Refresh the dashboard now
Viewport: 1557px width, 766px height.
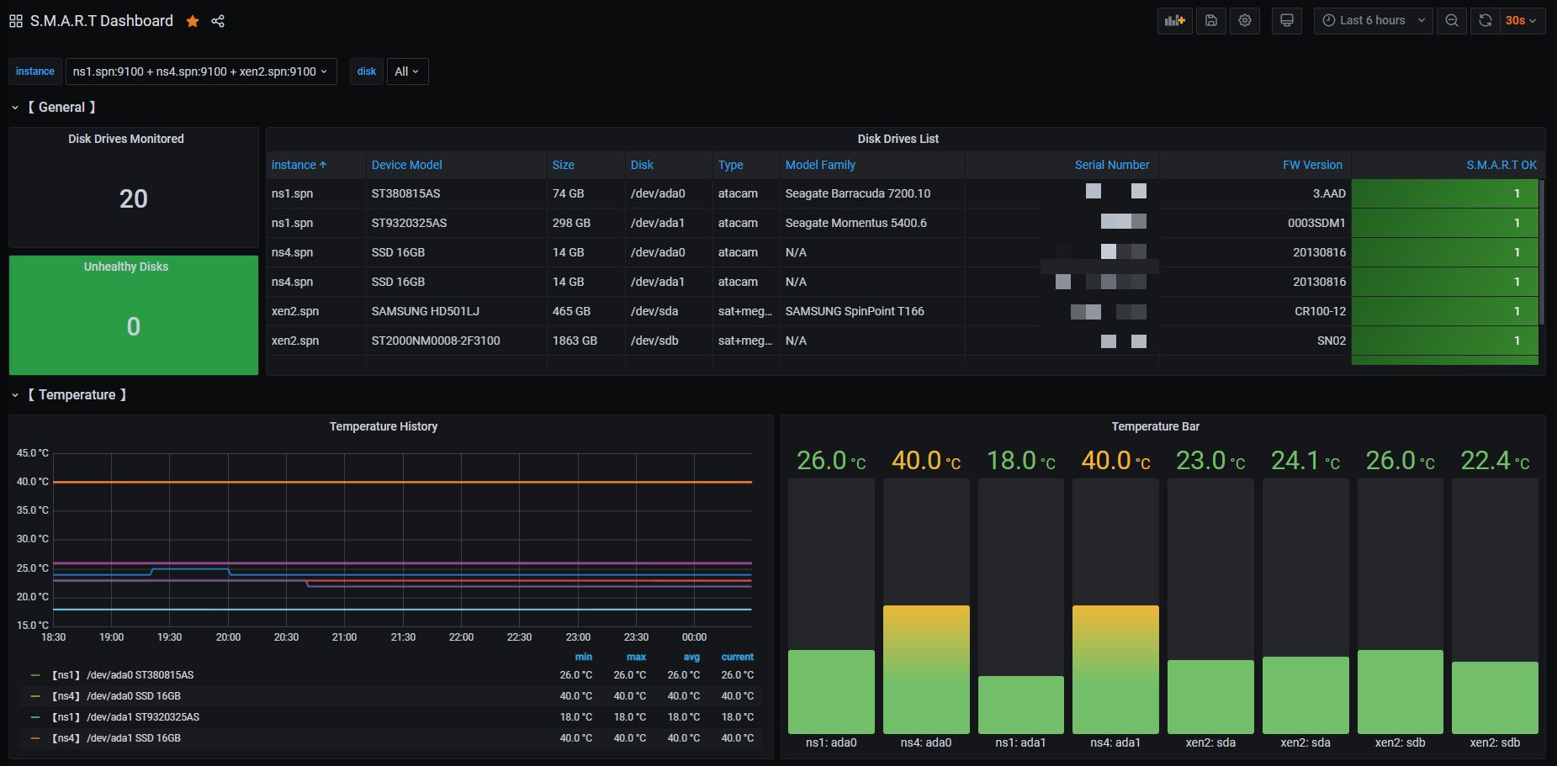(1486, 21)
